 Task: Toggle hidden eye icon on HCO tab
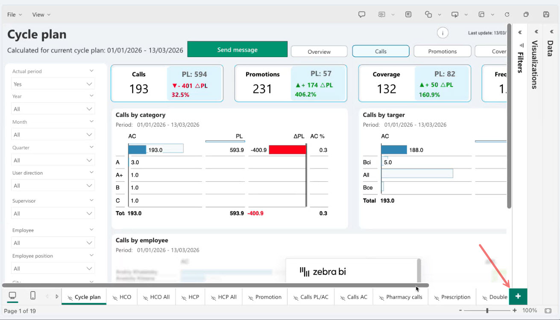115,297
